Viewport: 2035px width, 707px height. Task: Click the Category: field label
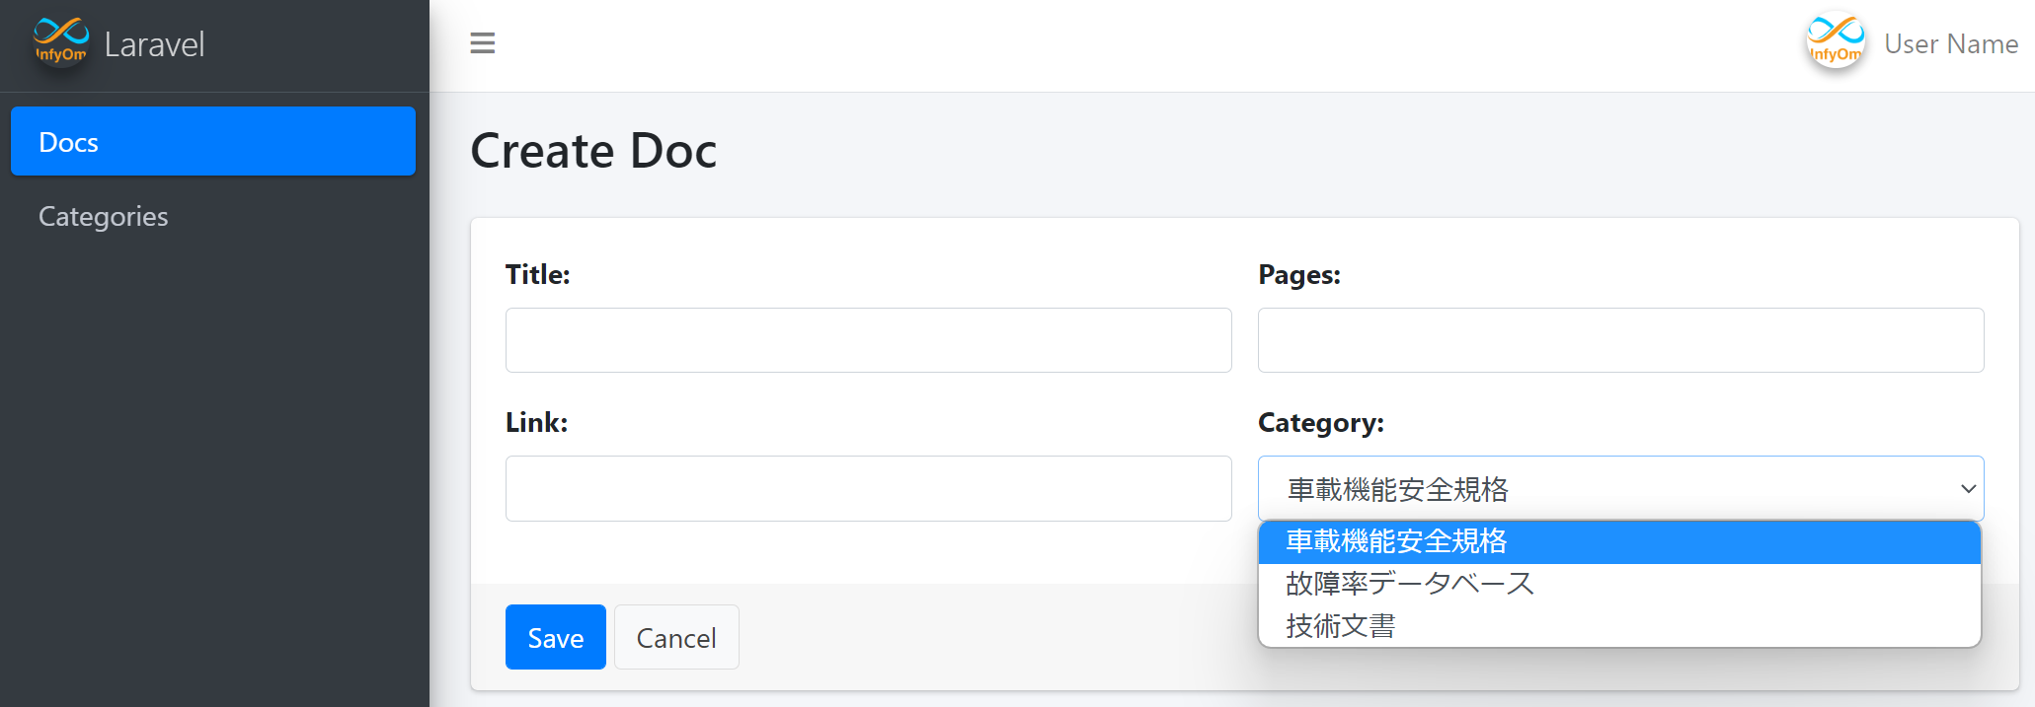(x=1320, y=423)
